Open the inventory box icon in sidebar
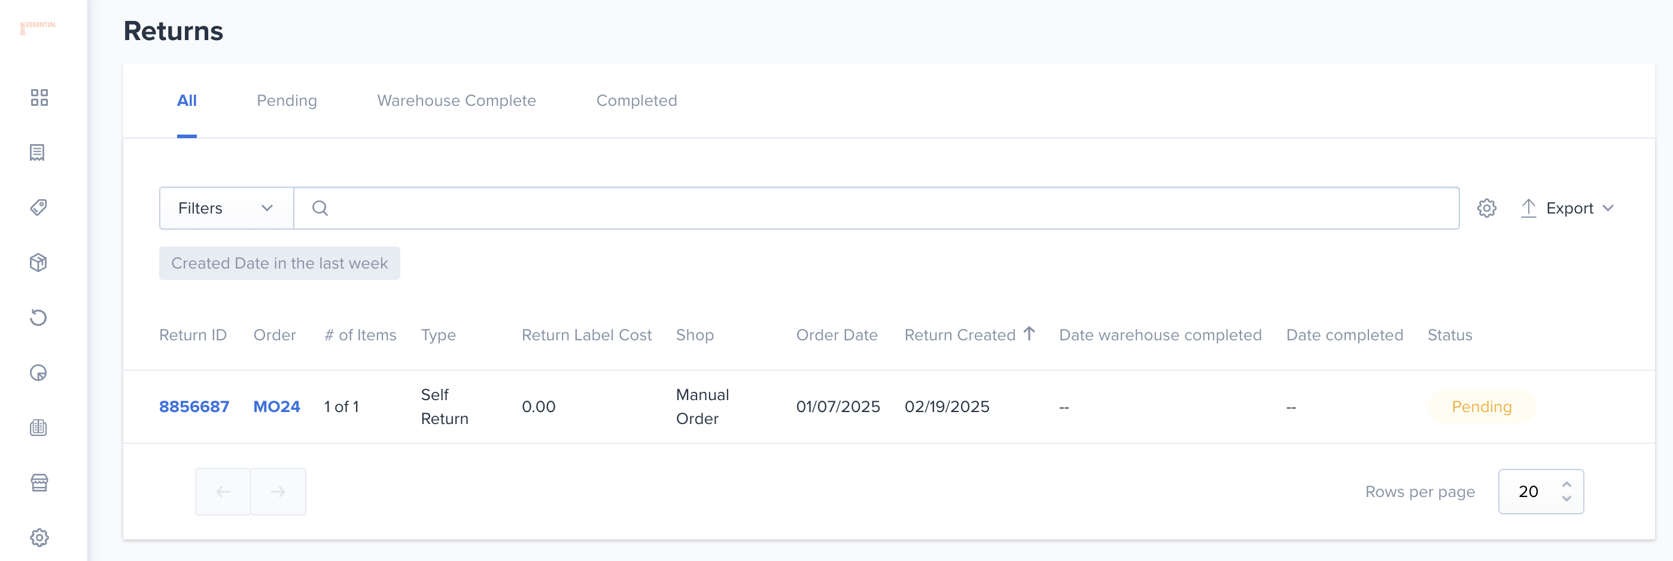This screenshot has height=561, width=1673. pyautogui.click(x=38, y=263)
